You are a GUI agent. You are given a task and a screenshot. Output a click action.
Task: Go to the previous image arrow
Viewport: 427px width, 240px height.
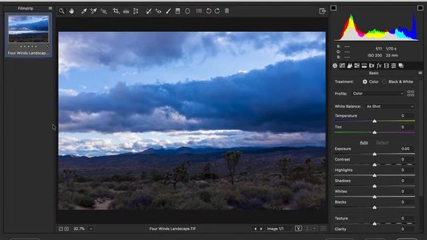click(x=255, y=229)
